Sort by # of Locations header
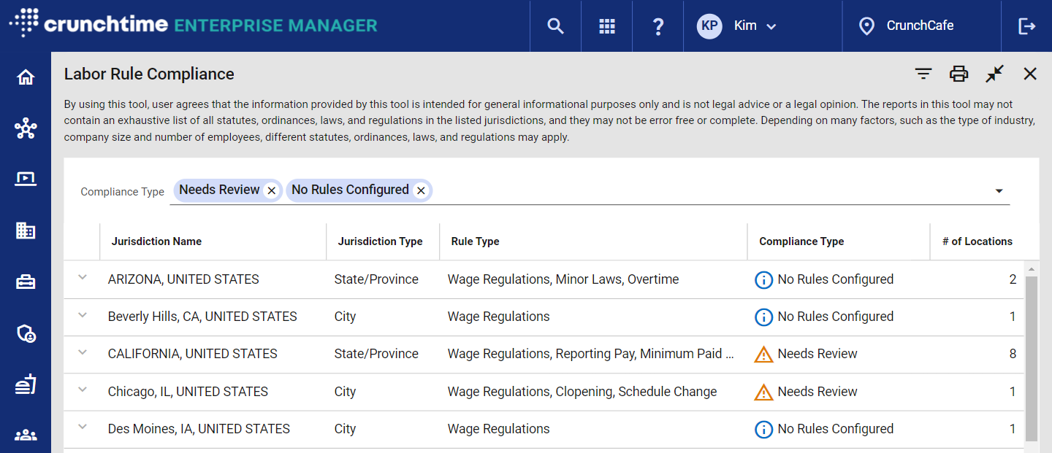1052x453 pixels. click(x=977, y=241)
